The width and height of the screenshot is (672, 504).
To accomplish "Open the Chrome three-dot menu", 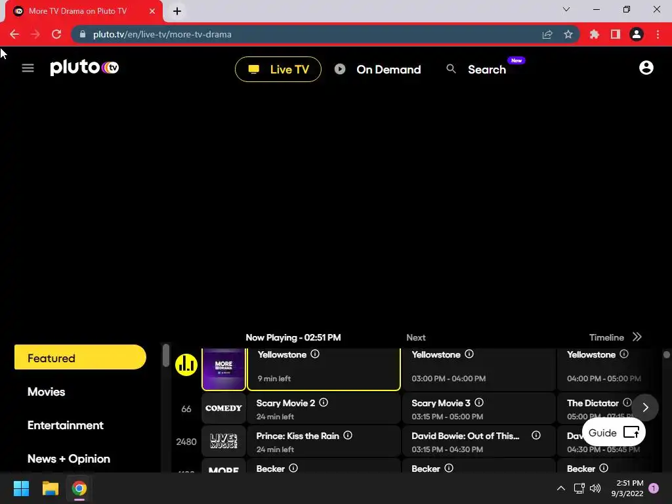I will 658,34.
